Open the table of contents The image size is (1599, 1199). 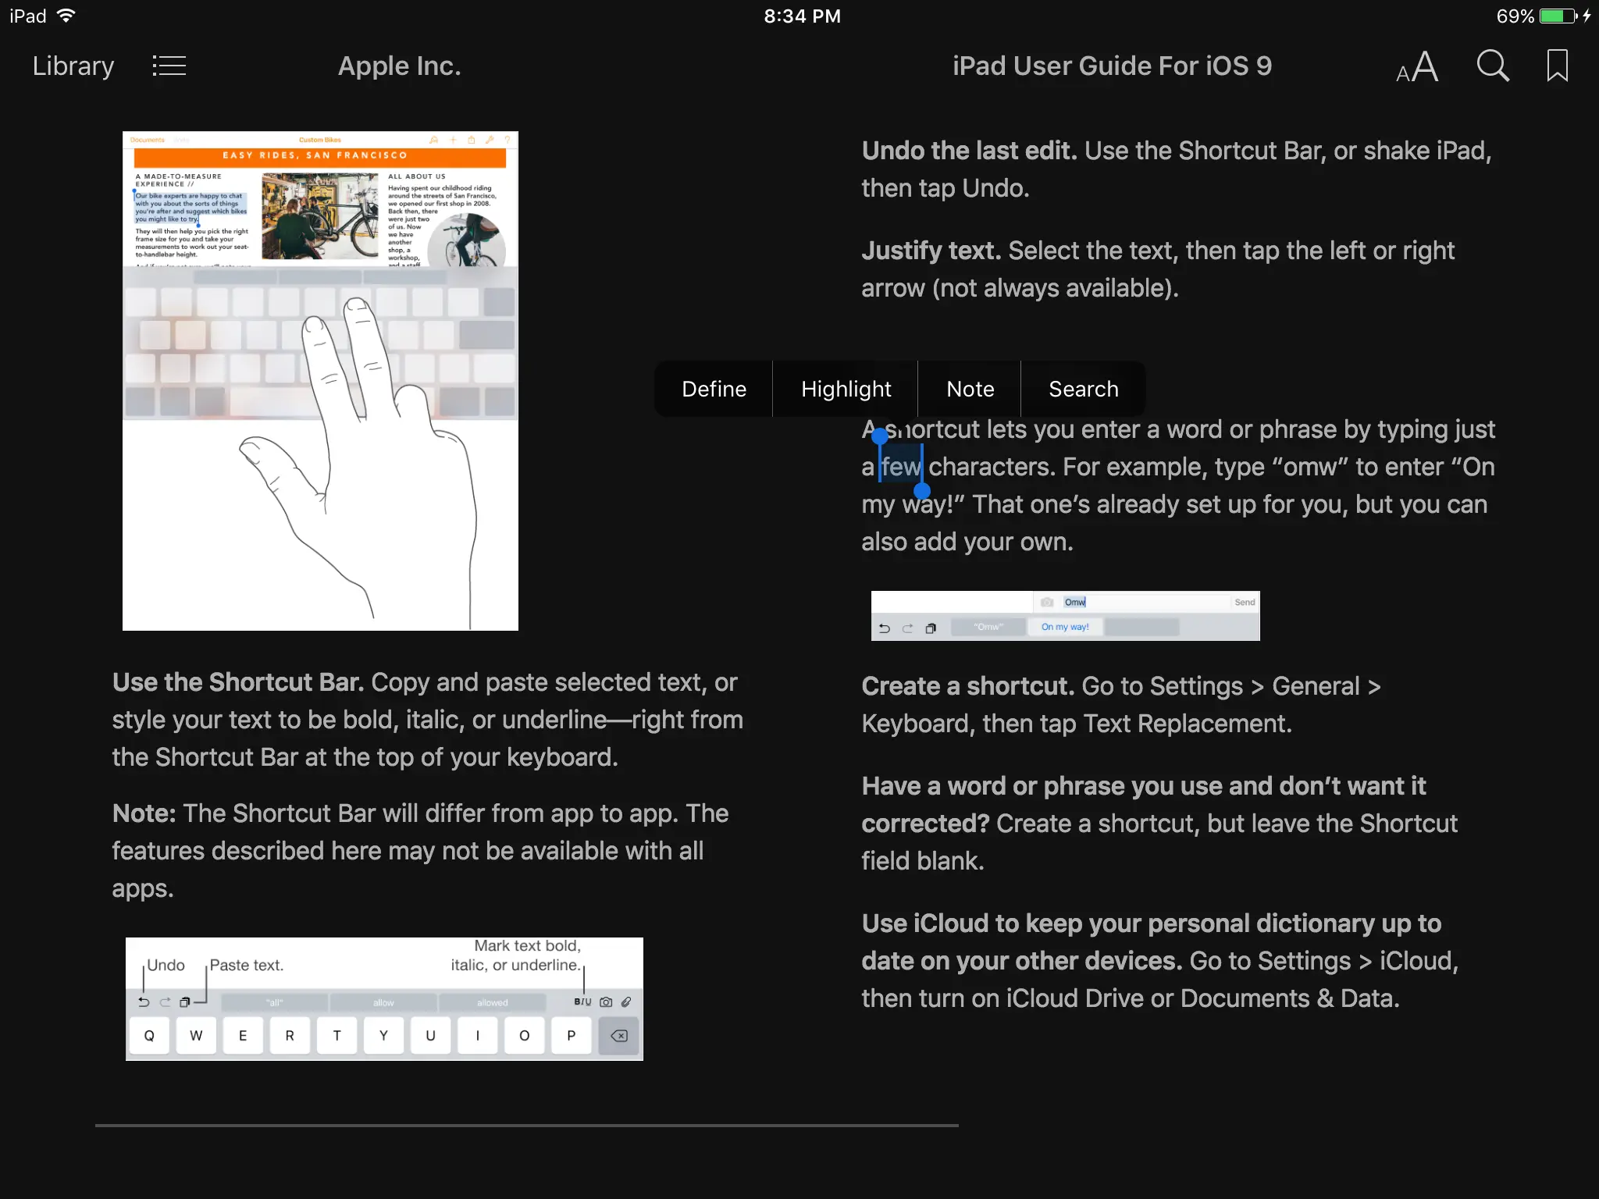[x=169, y=66]
